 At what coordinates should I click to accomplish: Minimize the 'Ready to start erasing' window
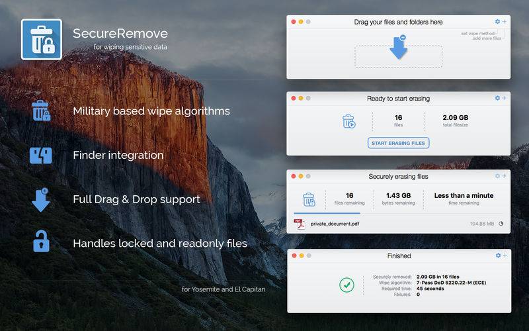tap(301, 98)
